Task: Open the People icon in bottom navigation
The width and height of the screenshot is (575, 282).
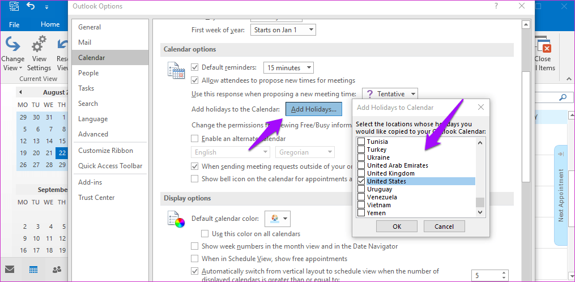Action: tap(57, 270)
